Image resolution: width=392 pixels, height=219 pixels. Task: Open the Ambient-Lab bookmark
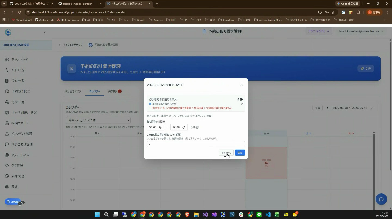(44, 20)
